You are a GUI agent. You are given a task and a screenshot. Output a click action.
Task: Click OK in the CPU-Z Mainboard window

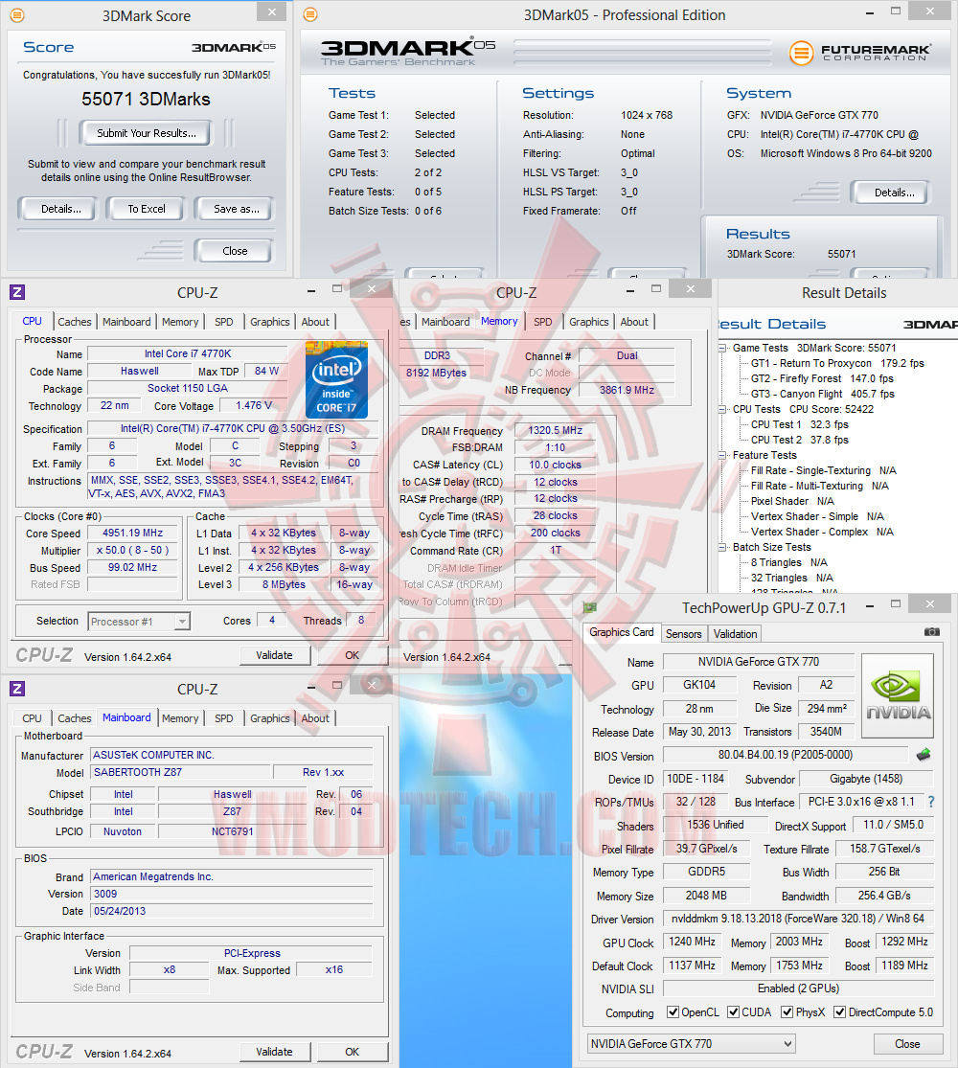353,1052
